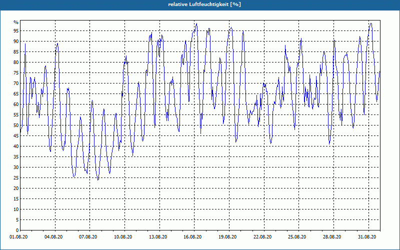This screenshot has height=250, width=400.
Task: Click the y-axis value 10
Action: click(x=16, y=209)
